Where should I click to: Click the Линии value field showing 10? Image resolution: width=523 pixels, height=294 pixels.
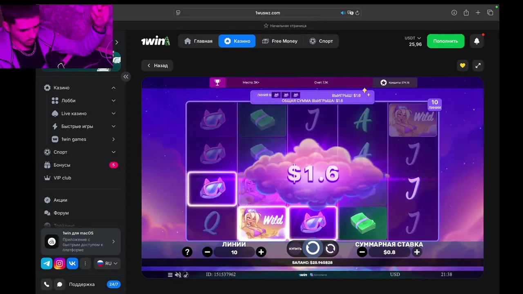234,252
